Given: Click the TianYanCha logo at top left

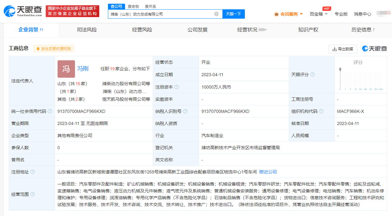Looking at the screenshot, I should click(23, 11).
